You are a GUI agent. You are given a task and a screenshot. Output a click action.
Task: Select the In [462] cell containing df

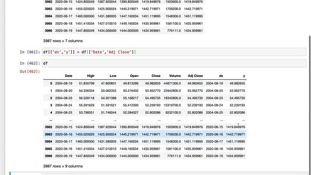pos(174,63)
